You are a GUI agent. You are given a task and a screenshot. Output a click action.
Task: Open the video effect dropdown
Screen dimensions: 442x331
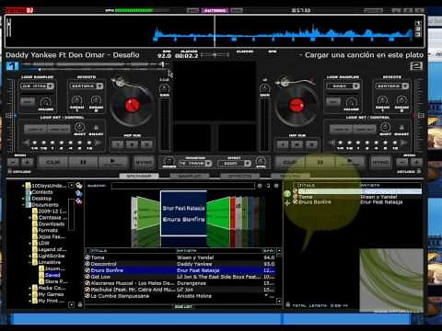tap(235, 164)
